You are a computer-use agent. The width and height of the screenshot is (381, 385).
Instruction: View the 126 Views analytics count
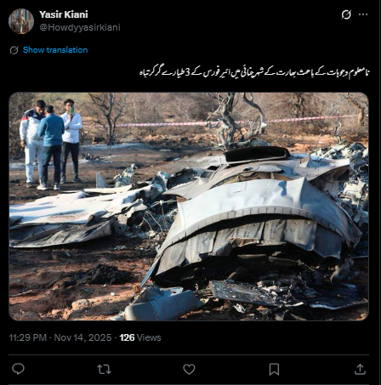pos(140,337)
